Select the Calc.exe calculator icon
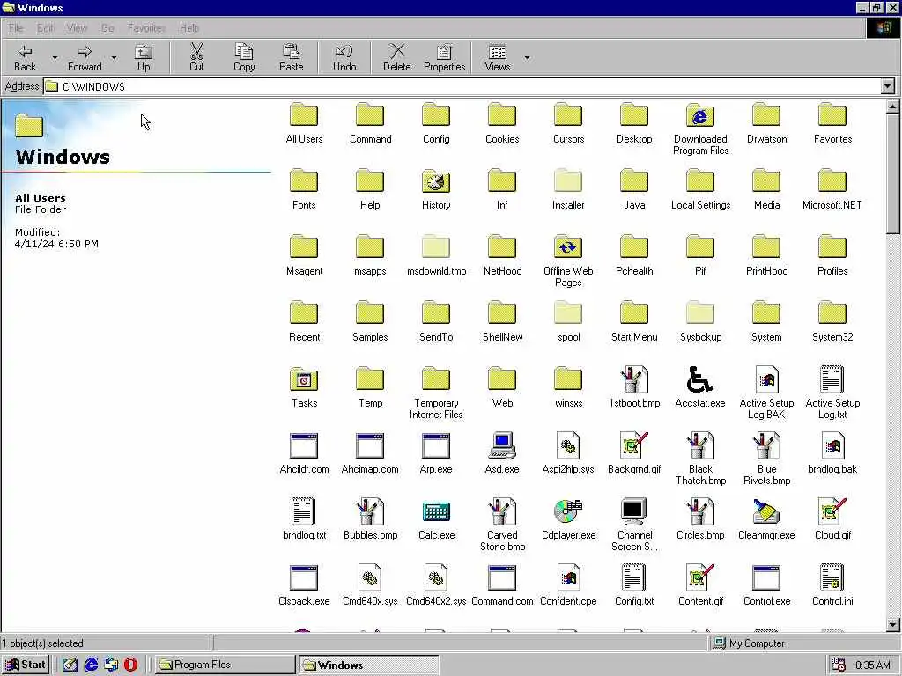This screenshot has width=902, height=676. pos(436,511)
